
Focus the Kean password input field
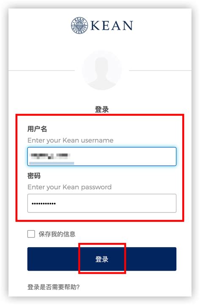coord(102,204)
